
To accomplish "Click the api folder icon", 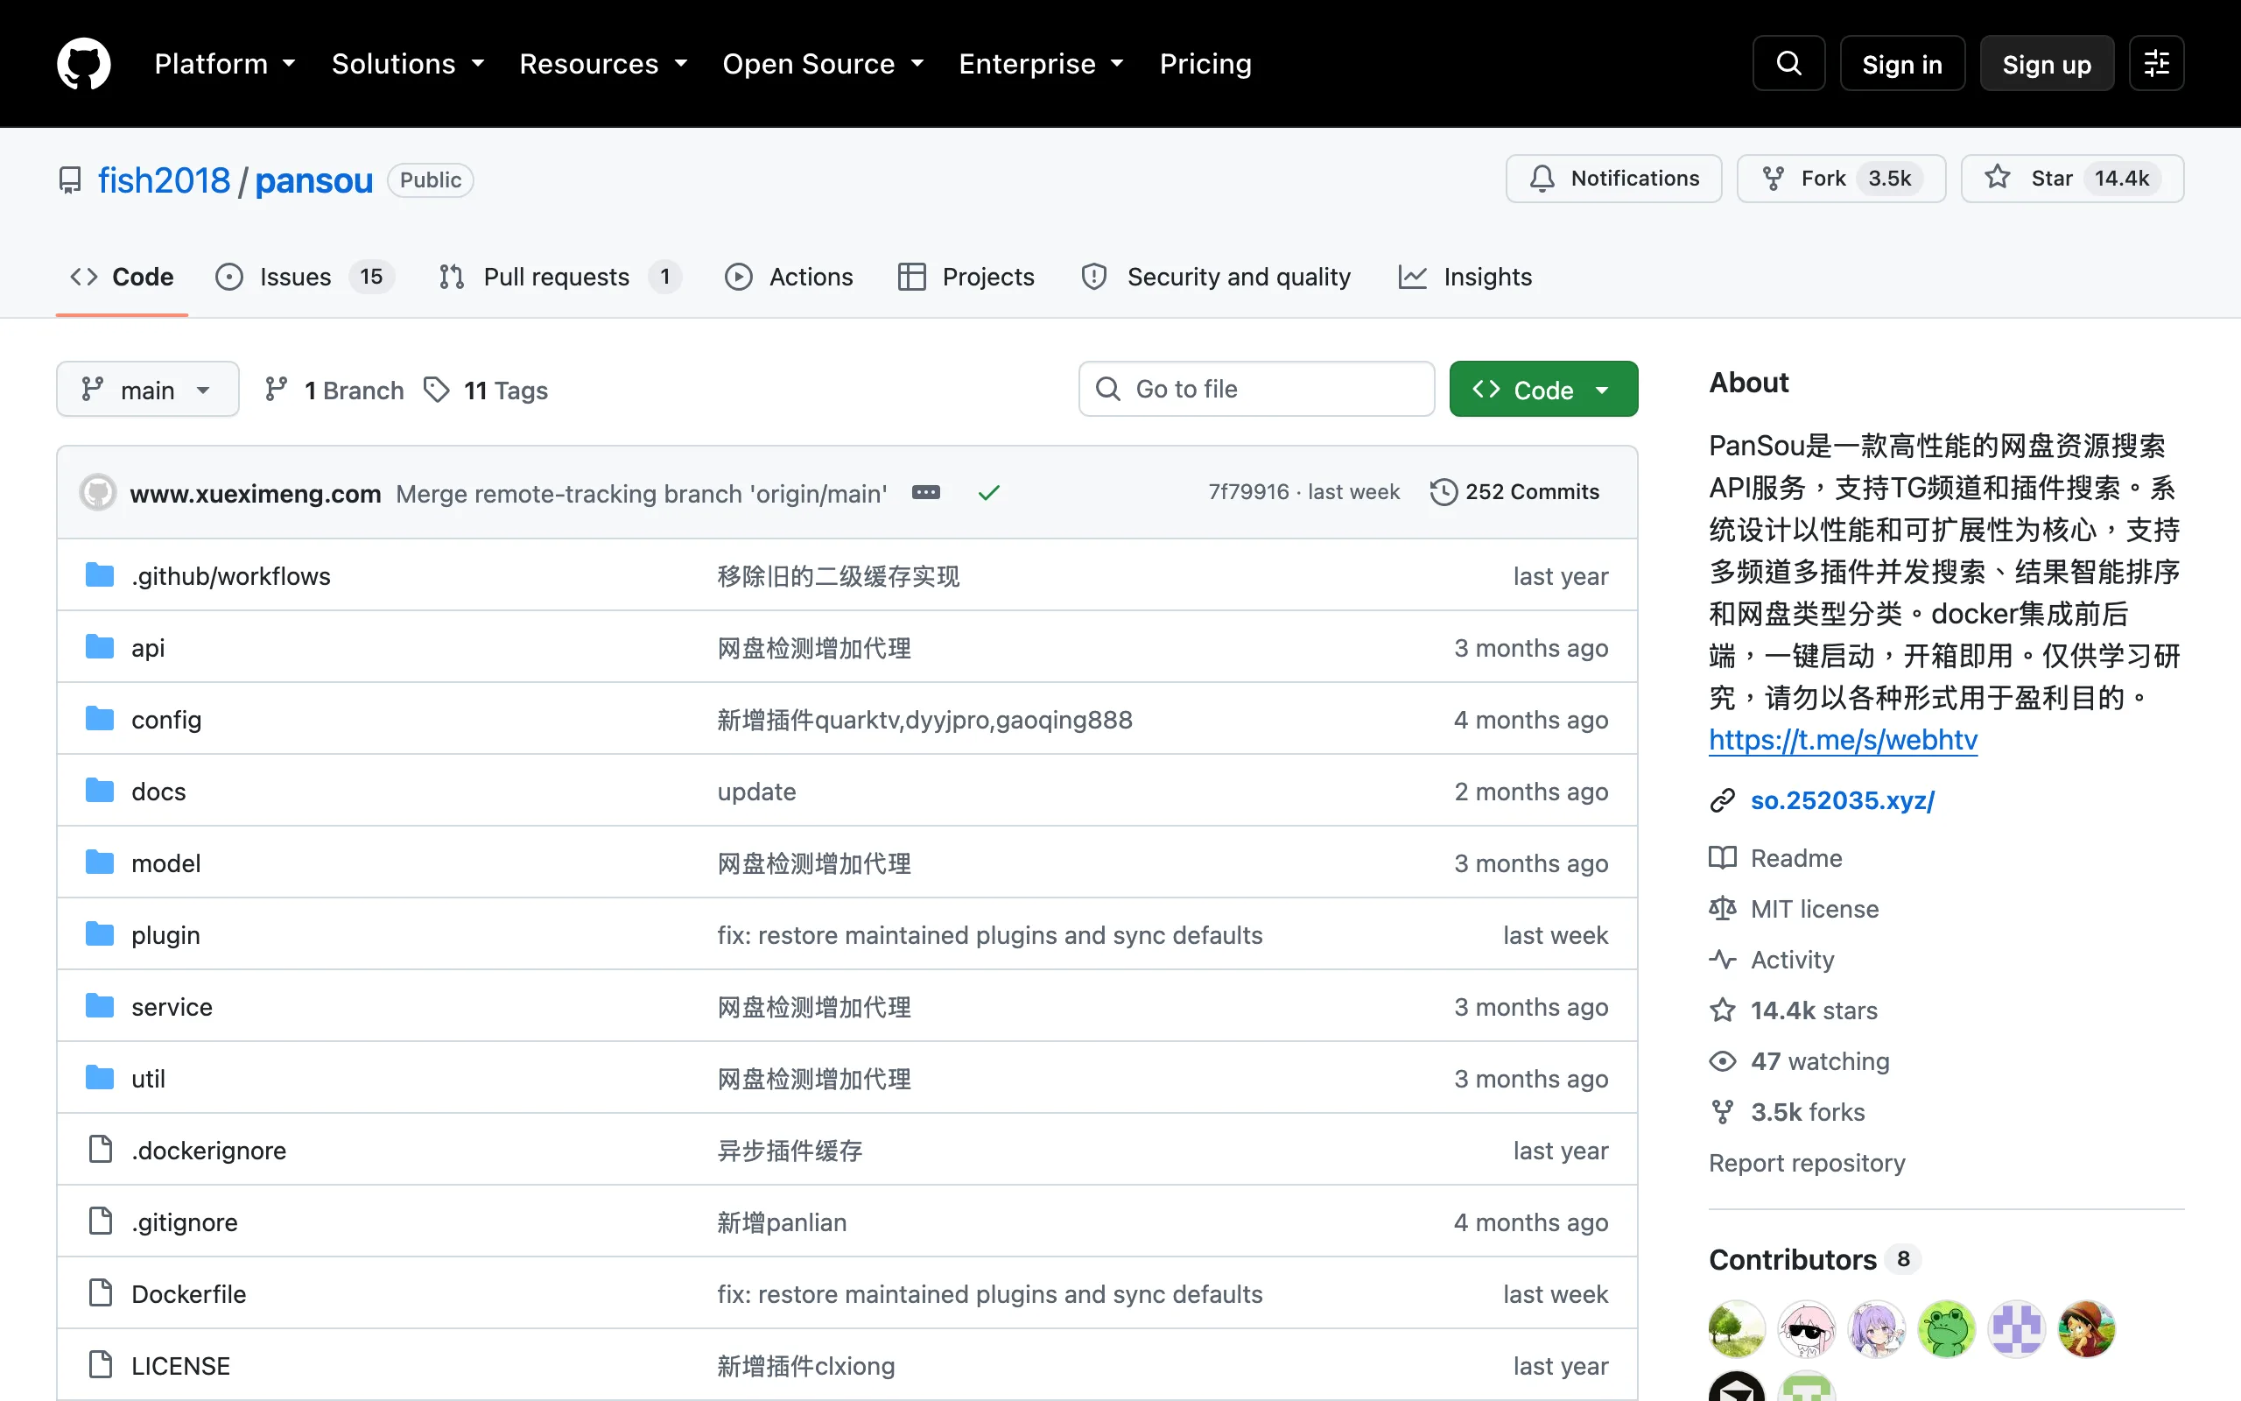I will 99,647.
